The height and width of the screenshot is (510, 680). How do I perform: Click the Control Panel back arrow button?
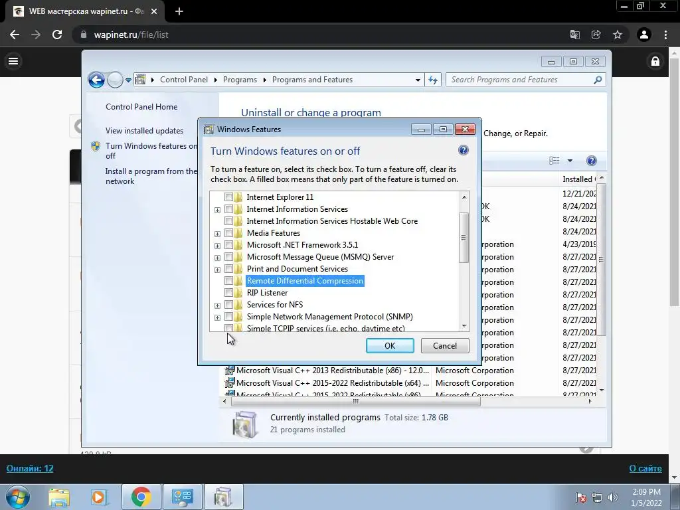pos(96,80)
